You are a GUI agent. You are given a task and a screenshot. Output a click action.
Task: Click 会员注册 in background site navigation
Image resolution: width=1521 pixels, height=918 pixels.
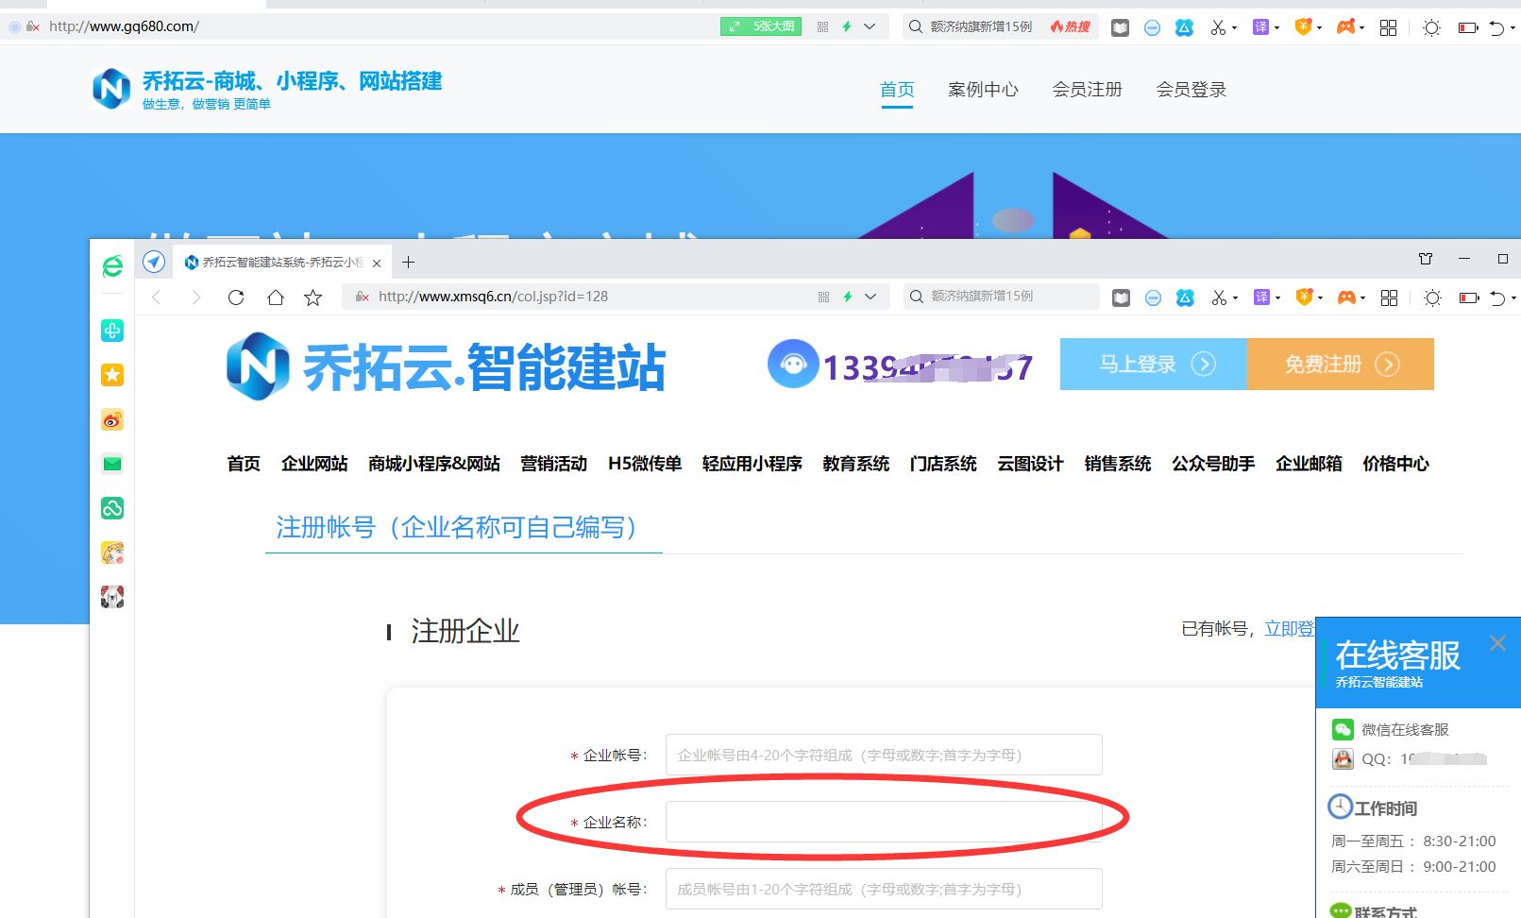coord(1087,90)
